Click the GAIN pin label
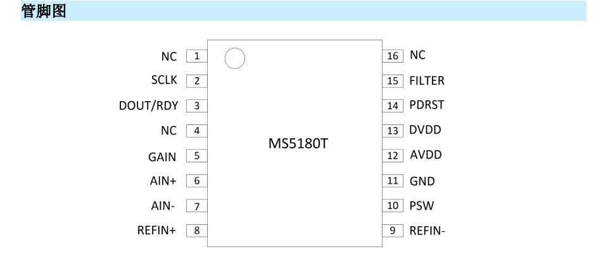Screen dimensions: 608x259 pyautogui.click(x=162, y=157)
